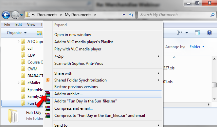Expand the ATO Input folder node
Image resolution: width=217 pixels, height=127 pixels.
point(18,41)
